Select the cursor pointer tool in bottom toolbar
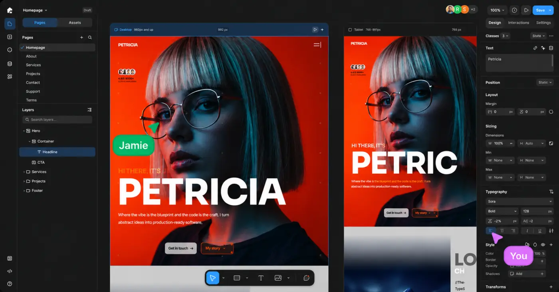 [213, 278]
